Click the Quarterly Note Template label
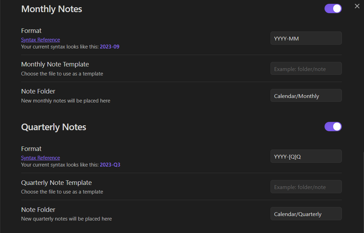Image resolution: width=364 pixels, height=233 pixels. pos(56,182)
